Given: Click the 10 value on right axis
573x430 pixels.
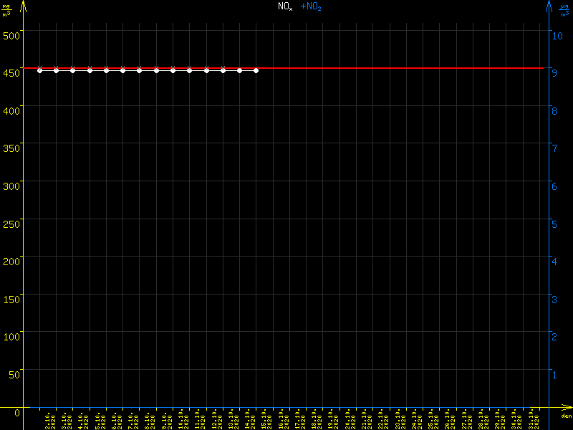Looking at the screenshot, I should (x=556, y=34).
